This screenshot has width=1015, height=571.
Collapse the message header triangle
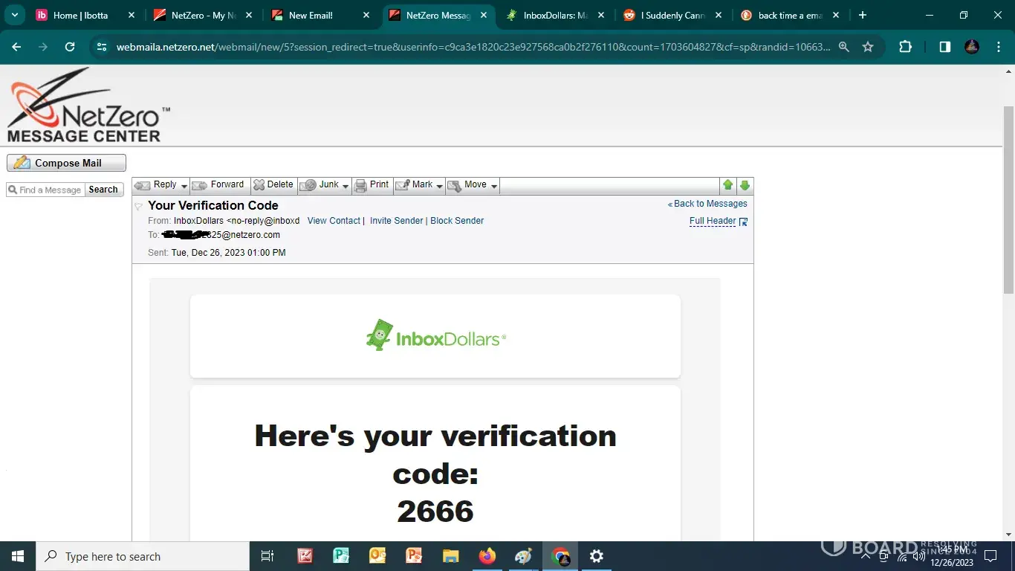(138, 207)
